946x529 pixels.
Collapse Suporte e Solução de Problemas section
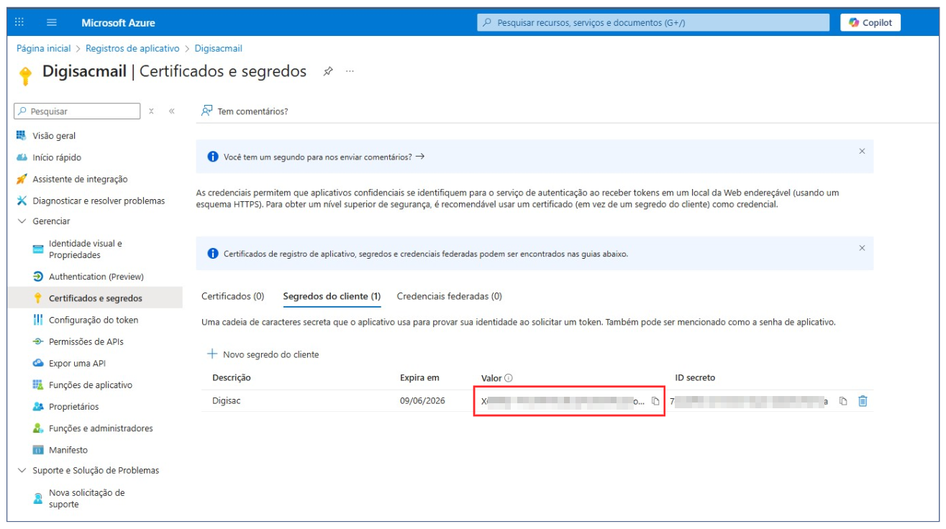(x=22, y=470)
